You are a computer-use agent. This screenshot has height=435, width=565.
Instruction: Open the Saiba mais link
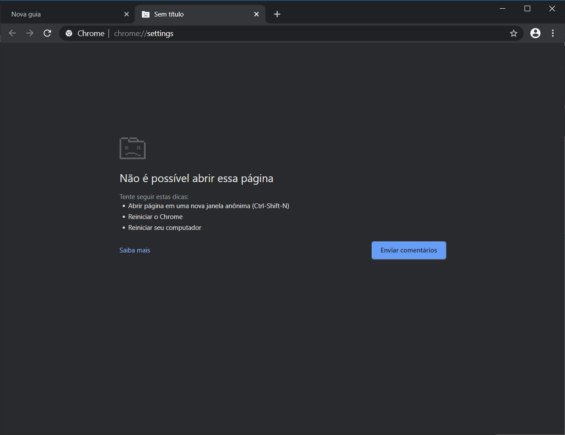point(135,250)
